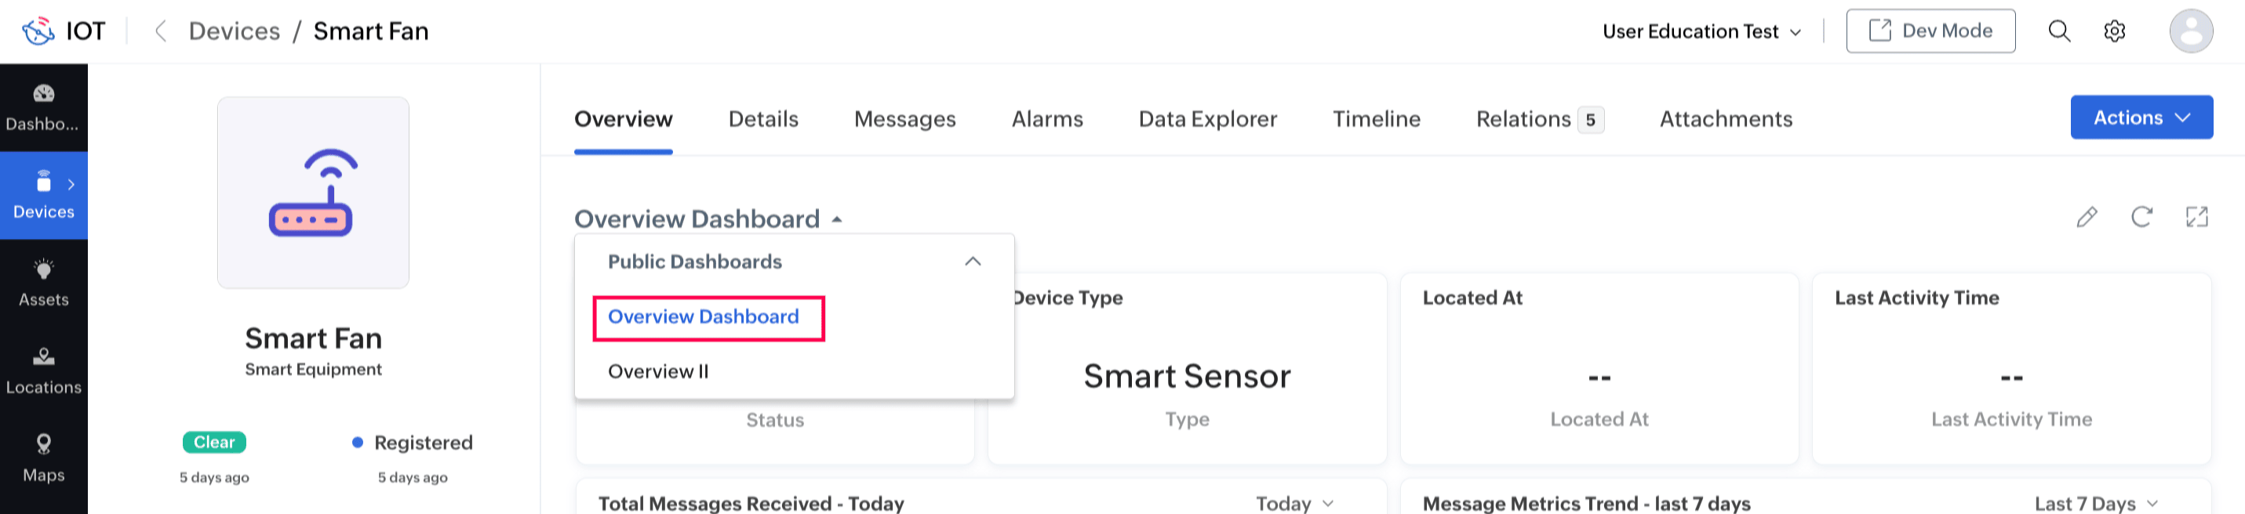Click the Devices breadcrumb link
The width and height of the screenshot is (2245, 514).
[x=235, y=31]
